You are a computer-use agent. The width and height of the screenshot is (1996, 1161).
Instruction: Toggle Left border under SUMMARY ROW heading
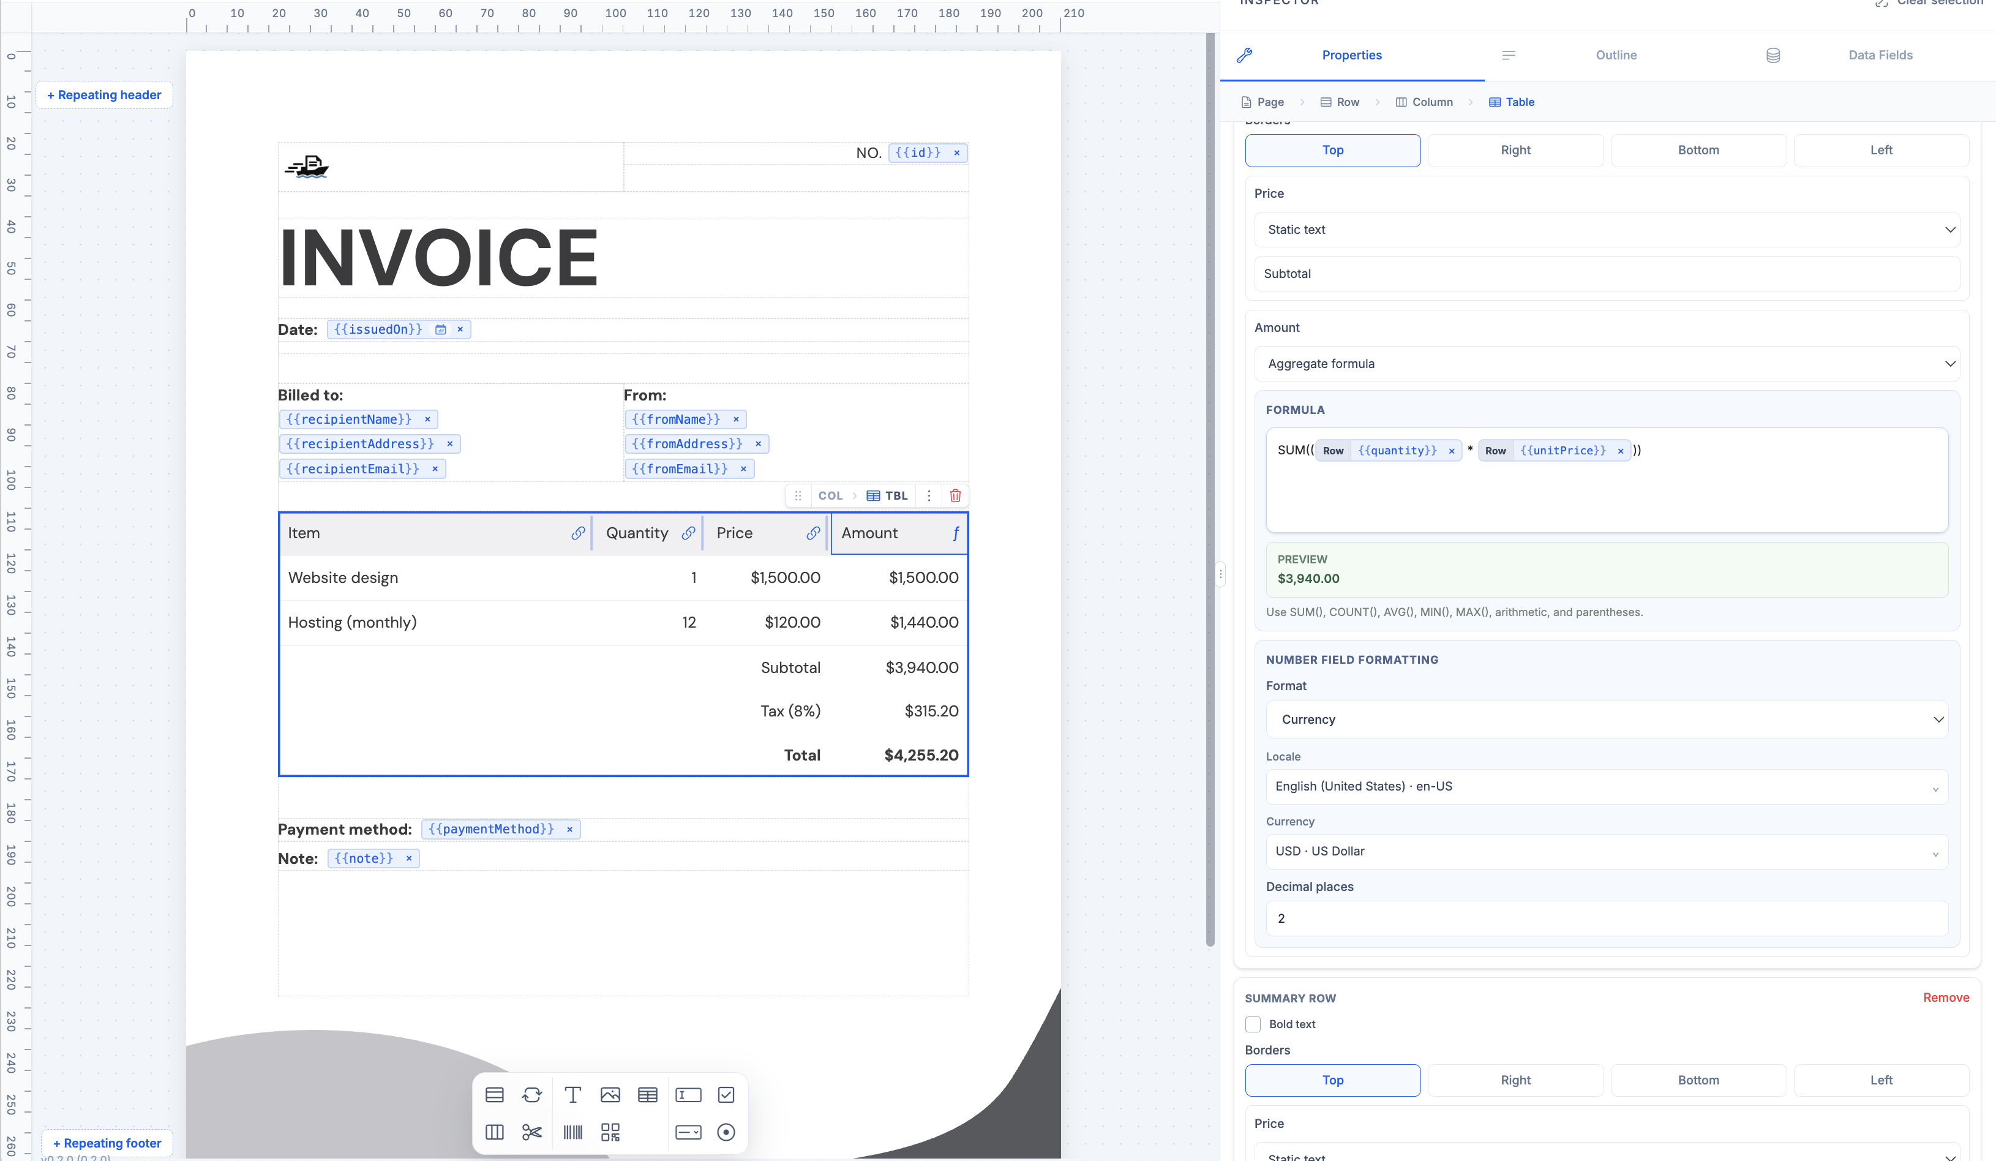click(x=1881, y=1080)
